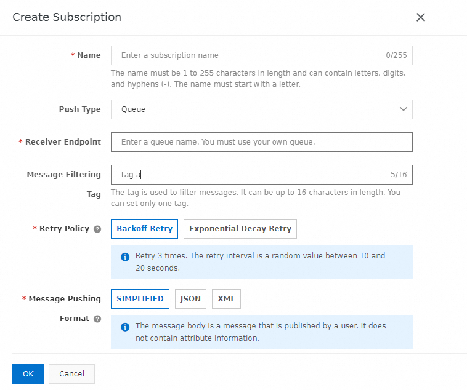Viewport: 467px width, 390px height.
Task: Click the Cancel button
Action: coord(72,374)
